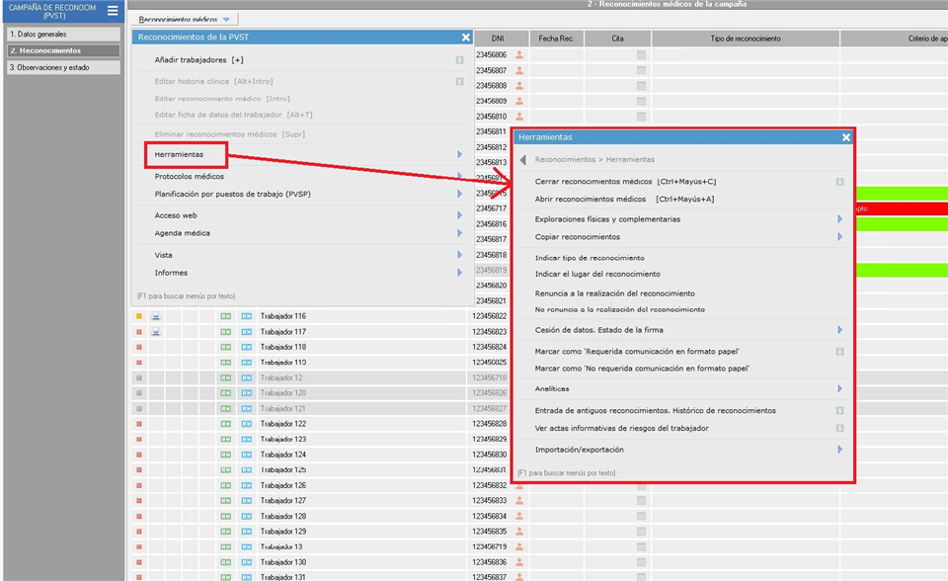Click the back arrow in Herramientas breadcrumb
This screenshot has width=948, height=581.
522,159
